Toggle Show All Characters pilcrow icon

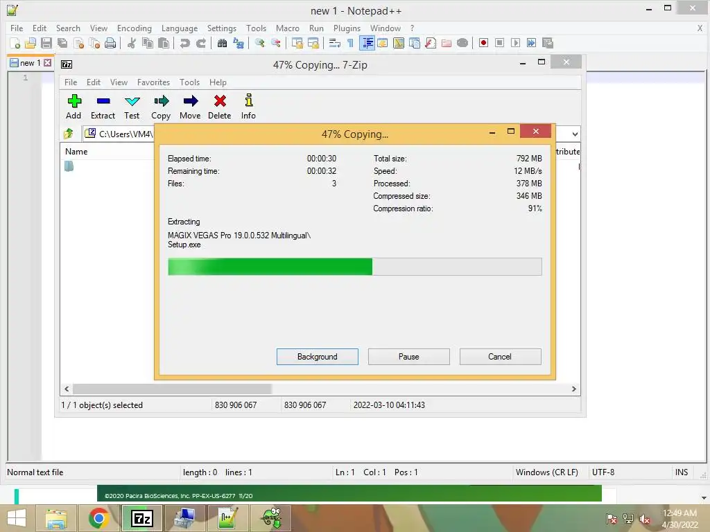pos(350,43)
